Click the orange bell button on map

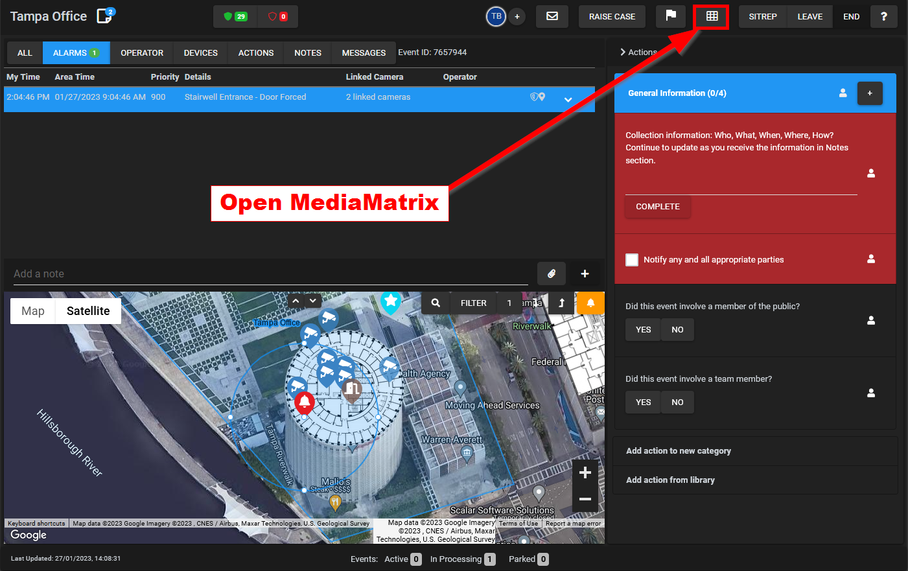point(590,303)
